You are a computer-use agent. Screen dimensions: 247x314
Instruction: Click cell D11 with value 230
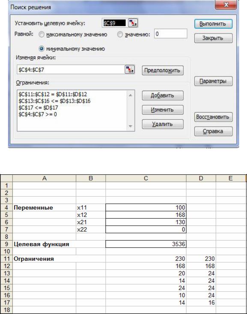point(201,259)
